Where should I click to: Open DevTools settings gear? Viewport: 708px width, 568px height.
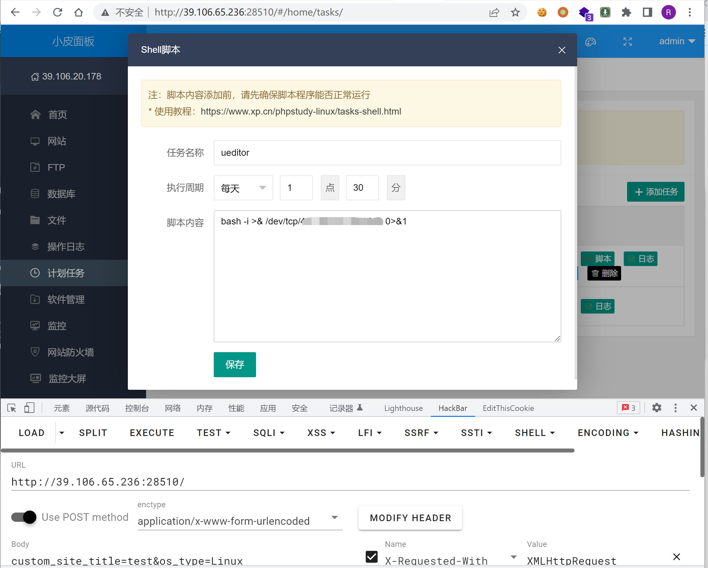click(x=656, y=408)
